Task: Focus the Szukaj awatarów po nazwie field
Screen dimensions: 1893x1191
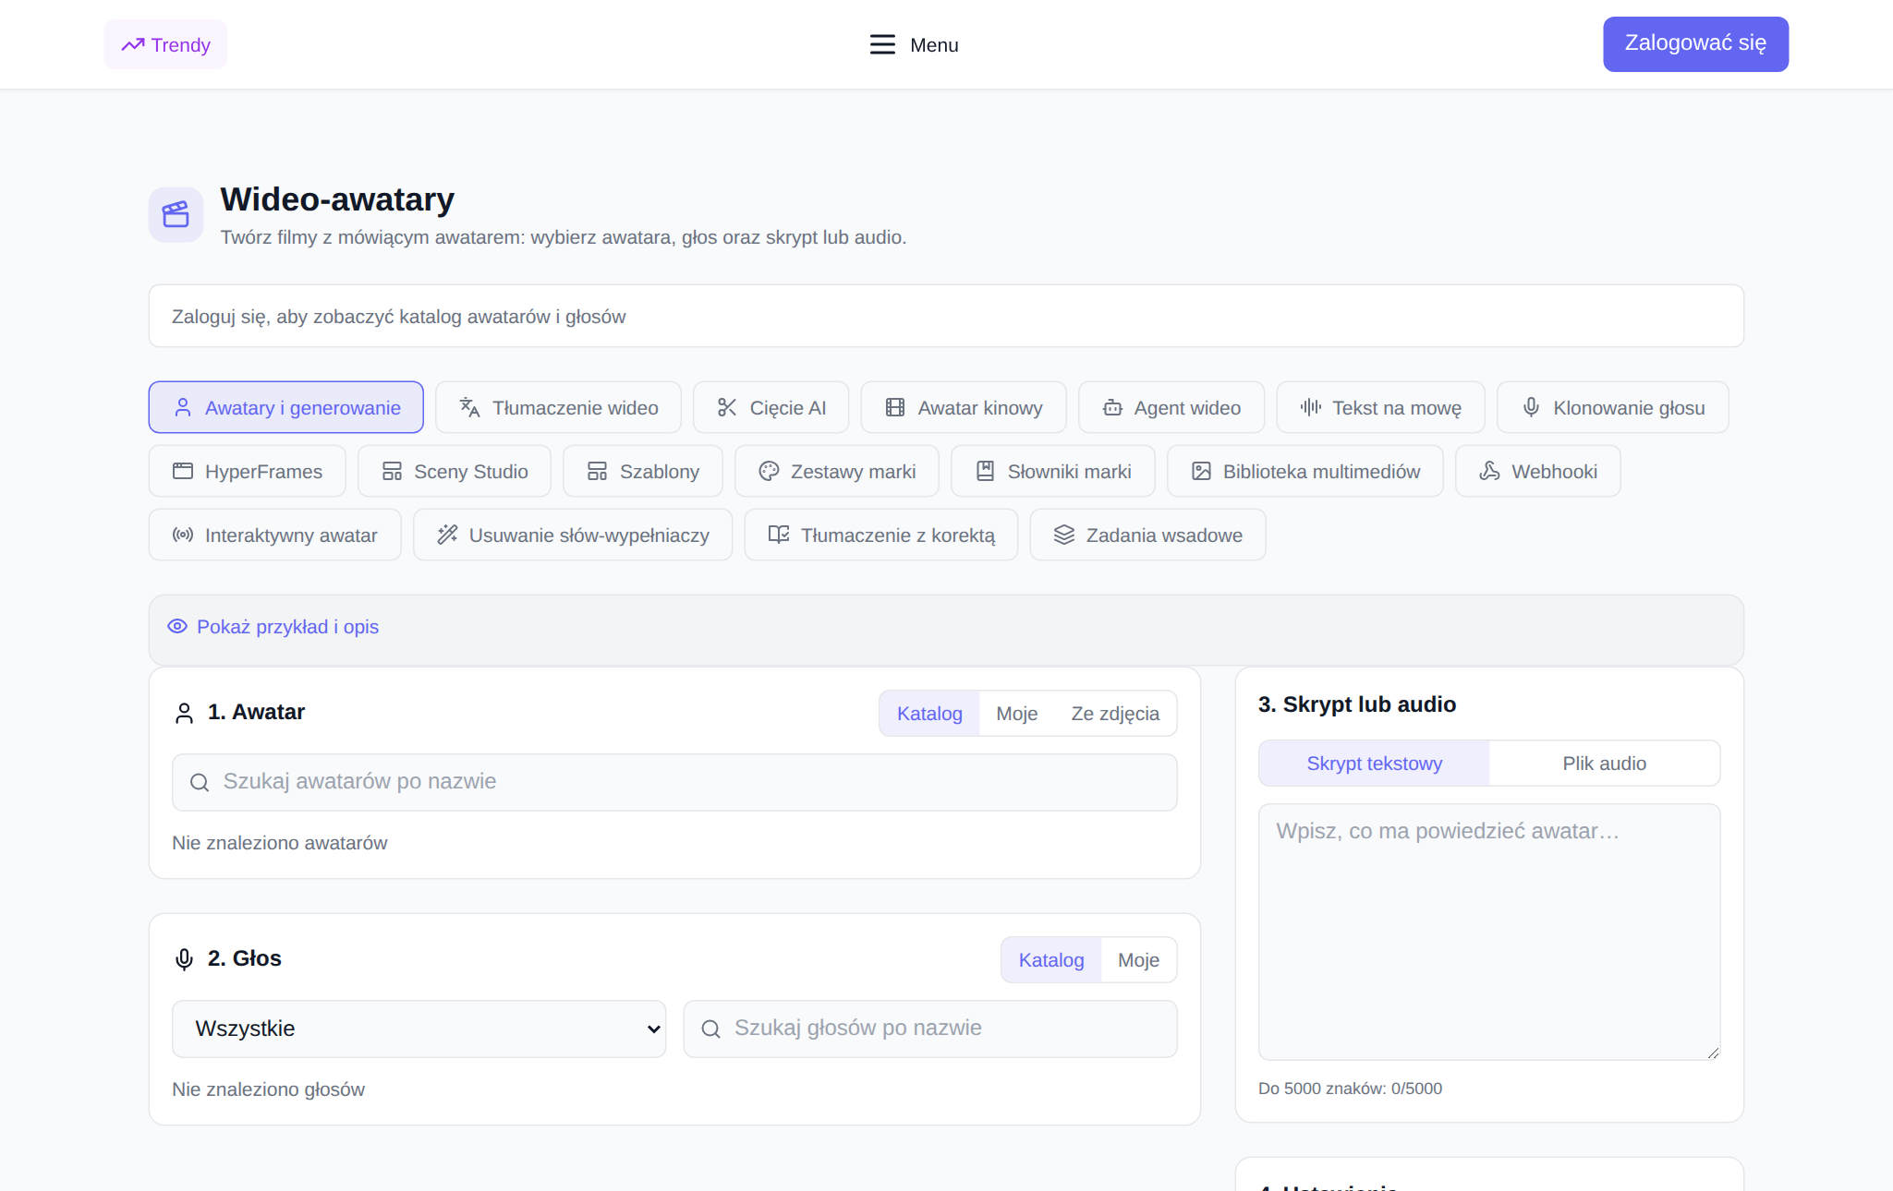Action: (674, 782)
